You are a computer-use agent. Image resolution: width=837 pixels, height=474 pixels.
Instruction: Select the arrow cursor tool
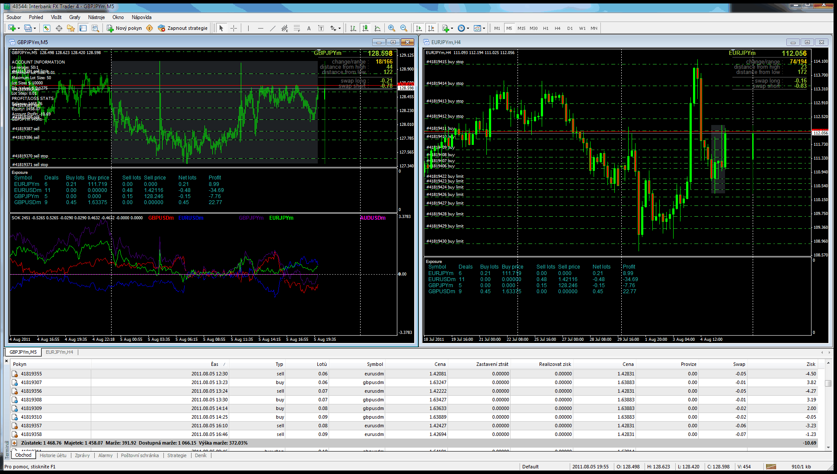pyautogui.click(x=221, y=28)
